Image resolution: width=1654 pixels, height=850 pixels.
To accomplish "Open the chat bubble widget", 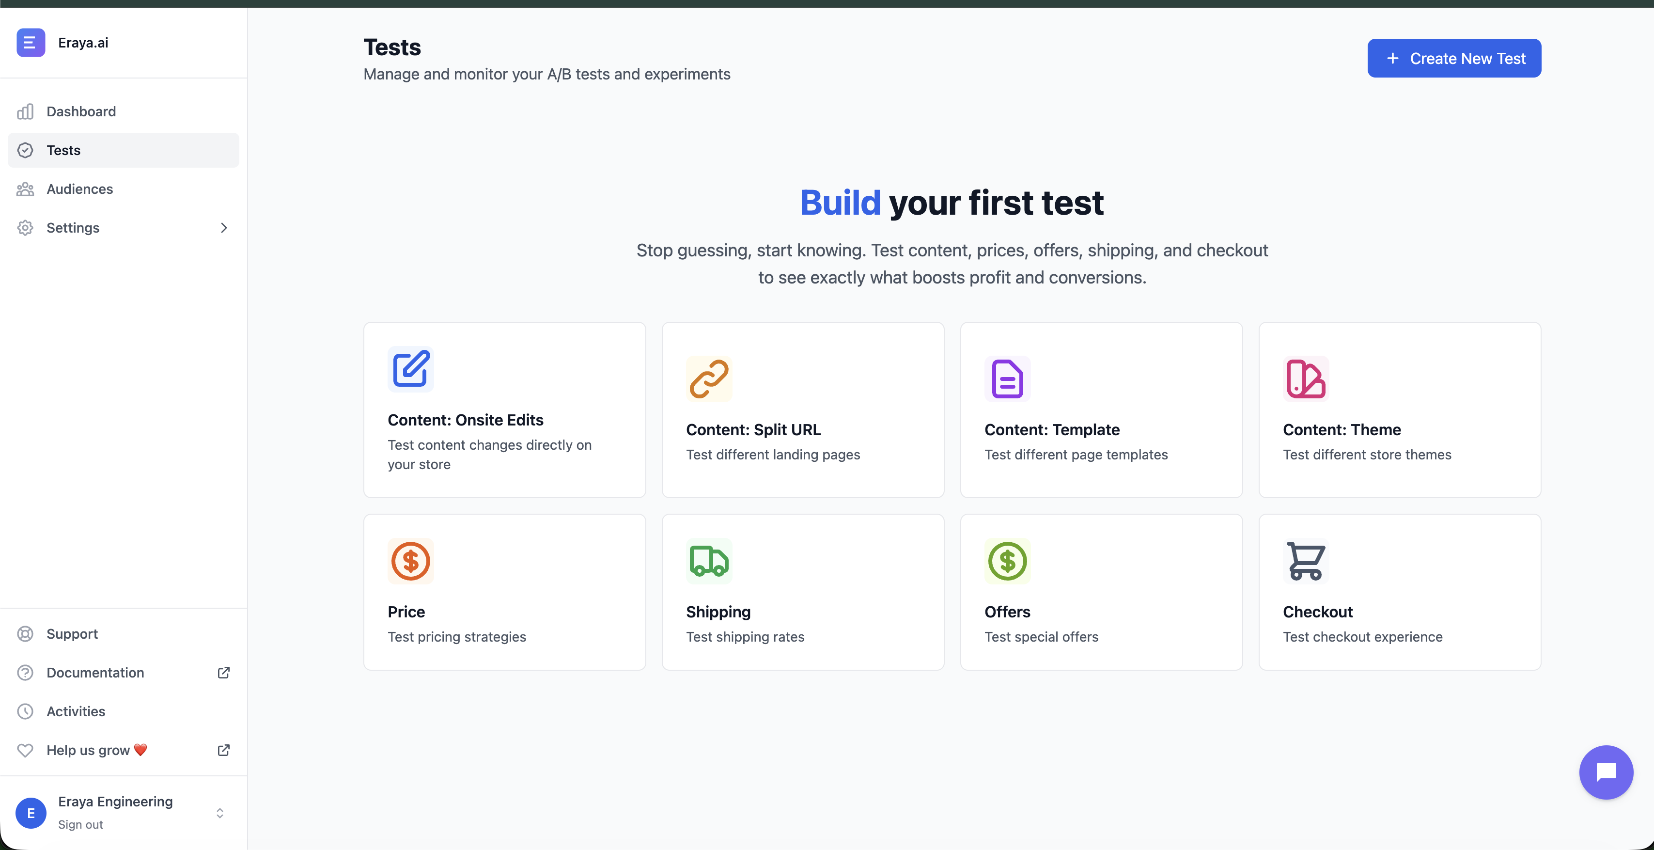I will (x=1606, y=771).
